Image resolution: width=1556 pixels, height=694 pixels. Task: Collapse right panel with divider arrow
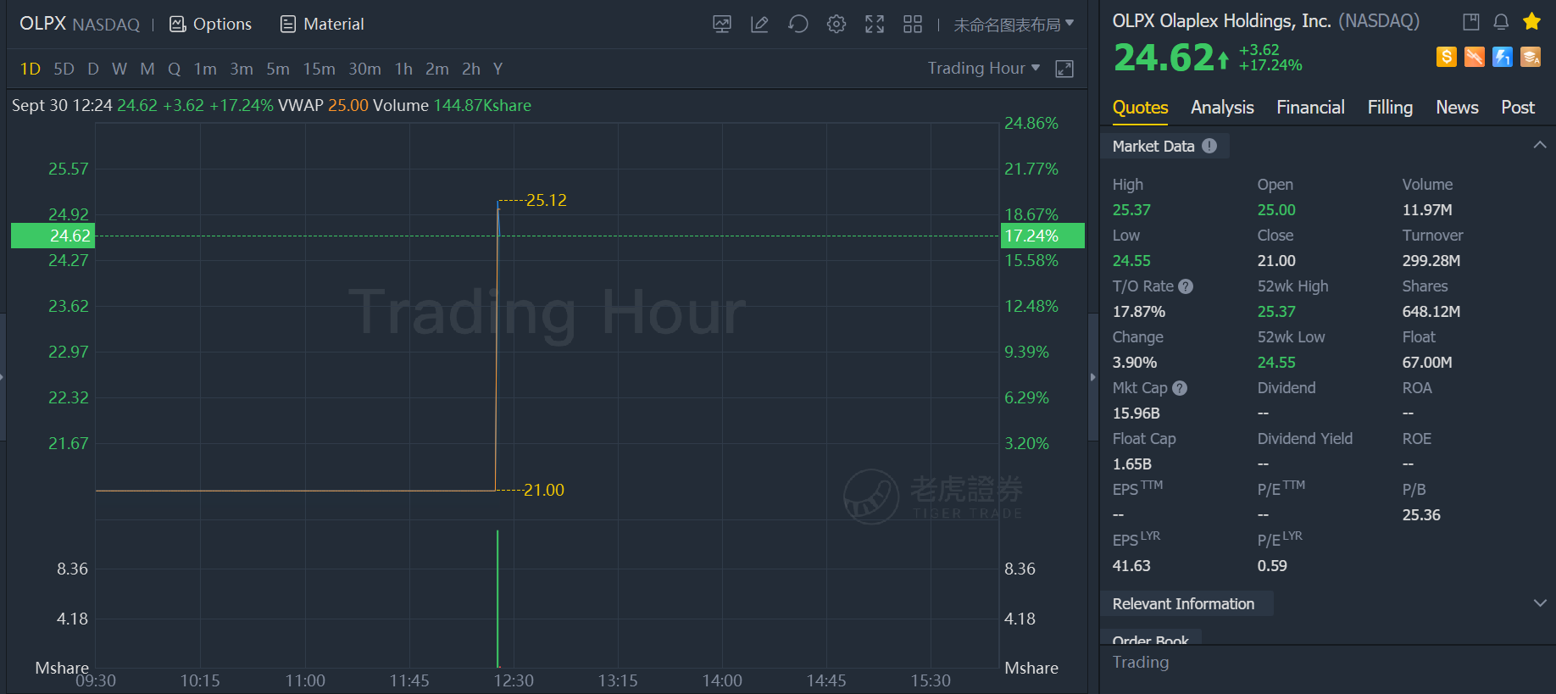1093,377
